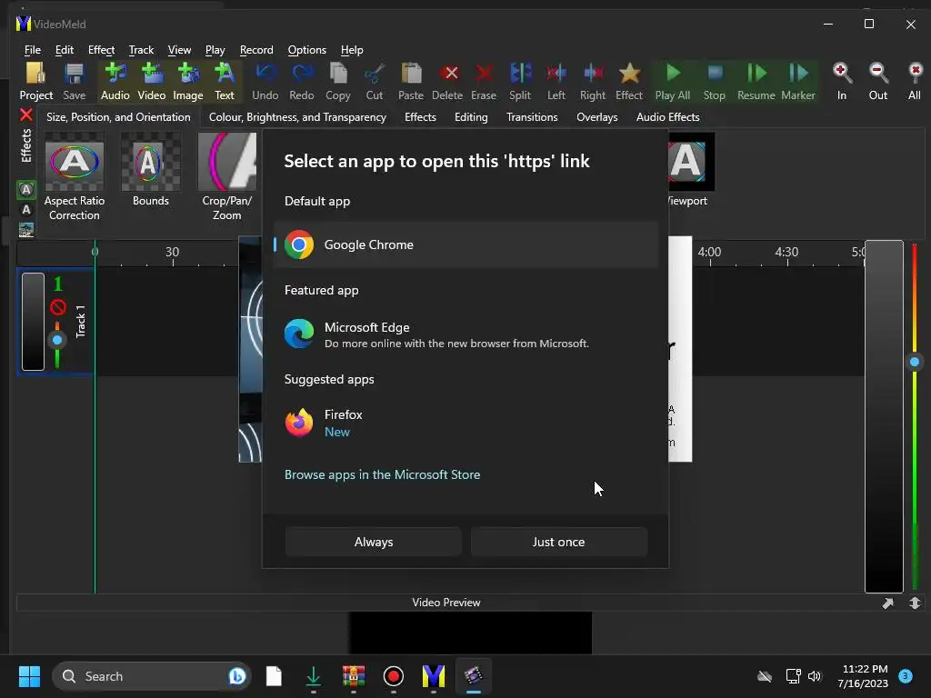Click the taskbar Search box

point(152,676)
